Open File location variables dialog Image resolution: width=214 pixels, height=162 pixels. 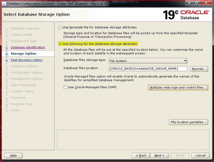(188, 122)
